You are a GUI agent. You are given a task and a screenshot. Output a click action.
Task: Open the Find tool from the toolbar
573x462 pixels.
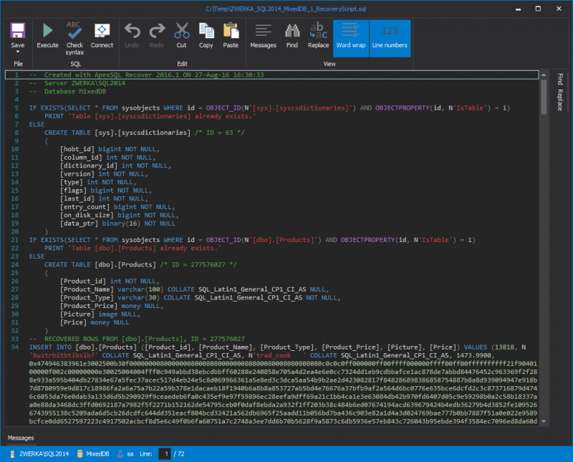(x=292, y=34)
